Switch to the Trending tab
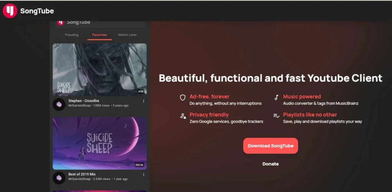 click(x=72, y=35)
